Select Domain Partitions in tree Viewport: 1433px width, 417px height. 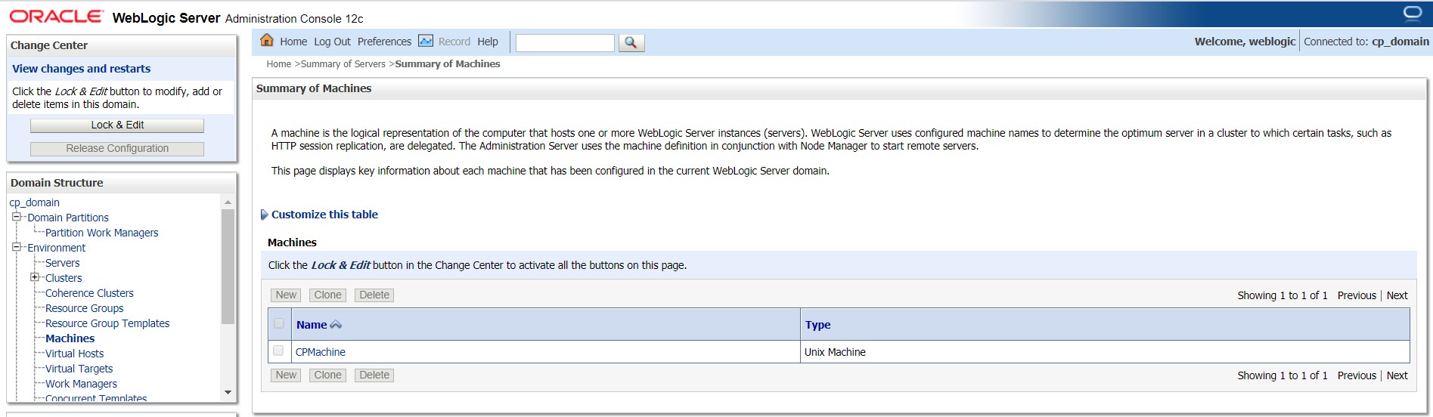(68, 218)
